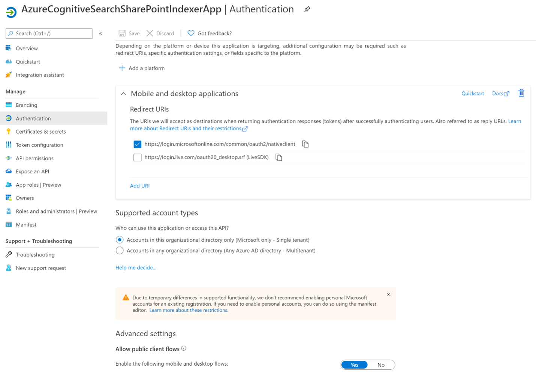Image resolution: width=536 pixels, height=372 pixels.
Task: Click the Got feedback heart icon
Action: 191,33
